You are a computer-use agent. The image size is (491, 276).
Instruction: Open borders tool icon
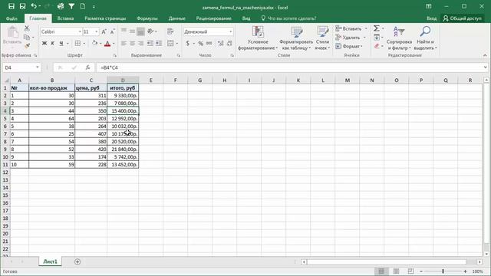coord(77,43)
